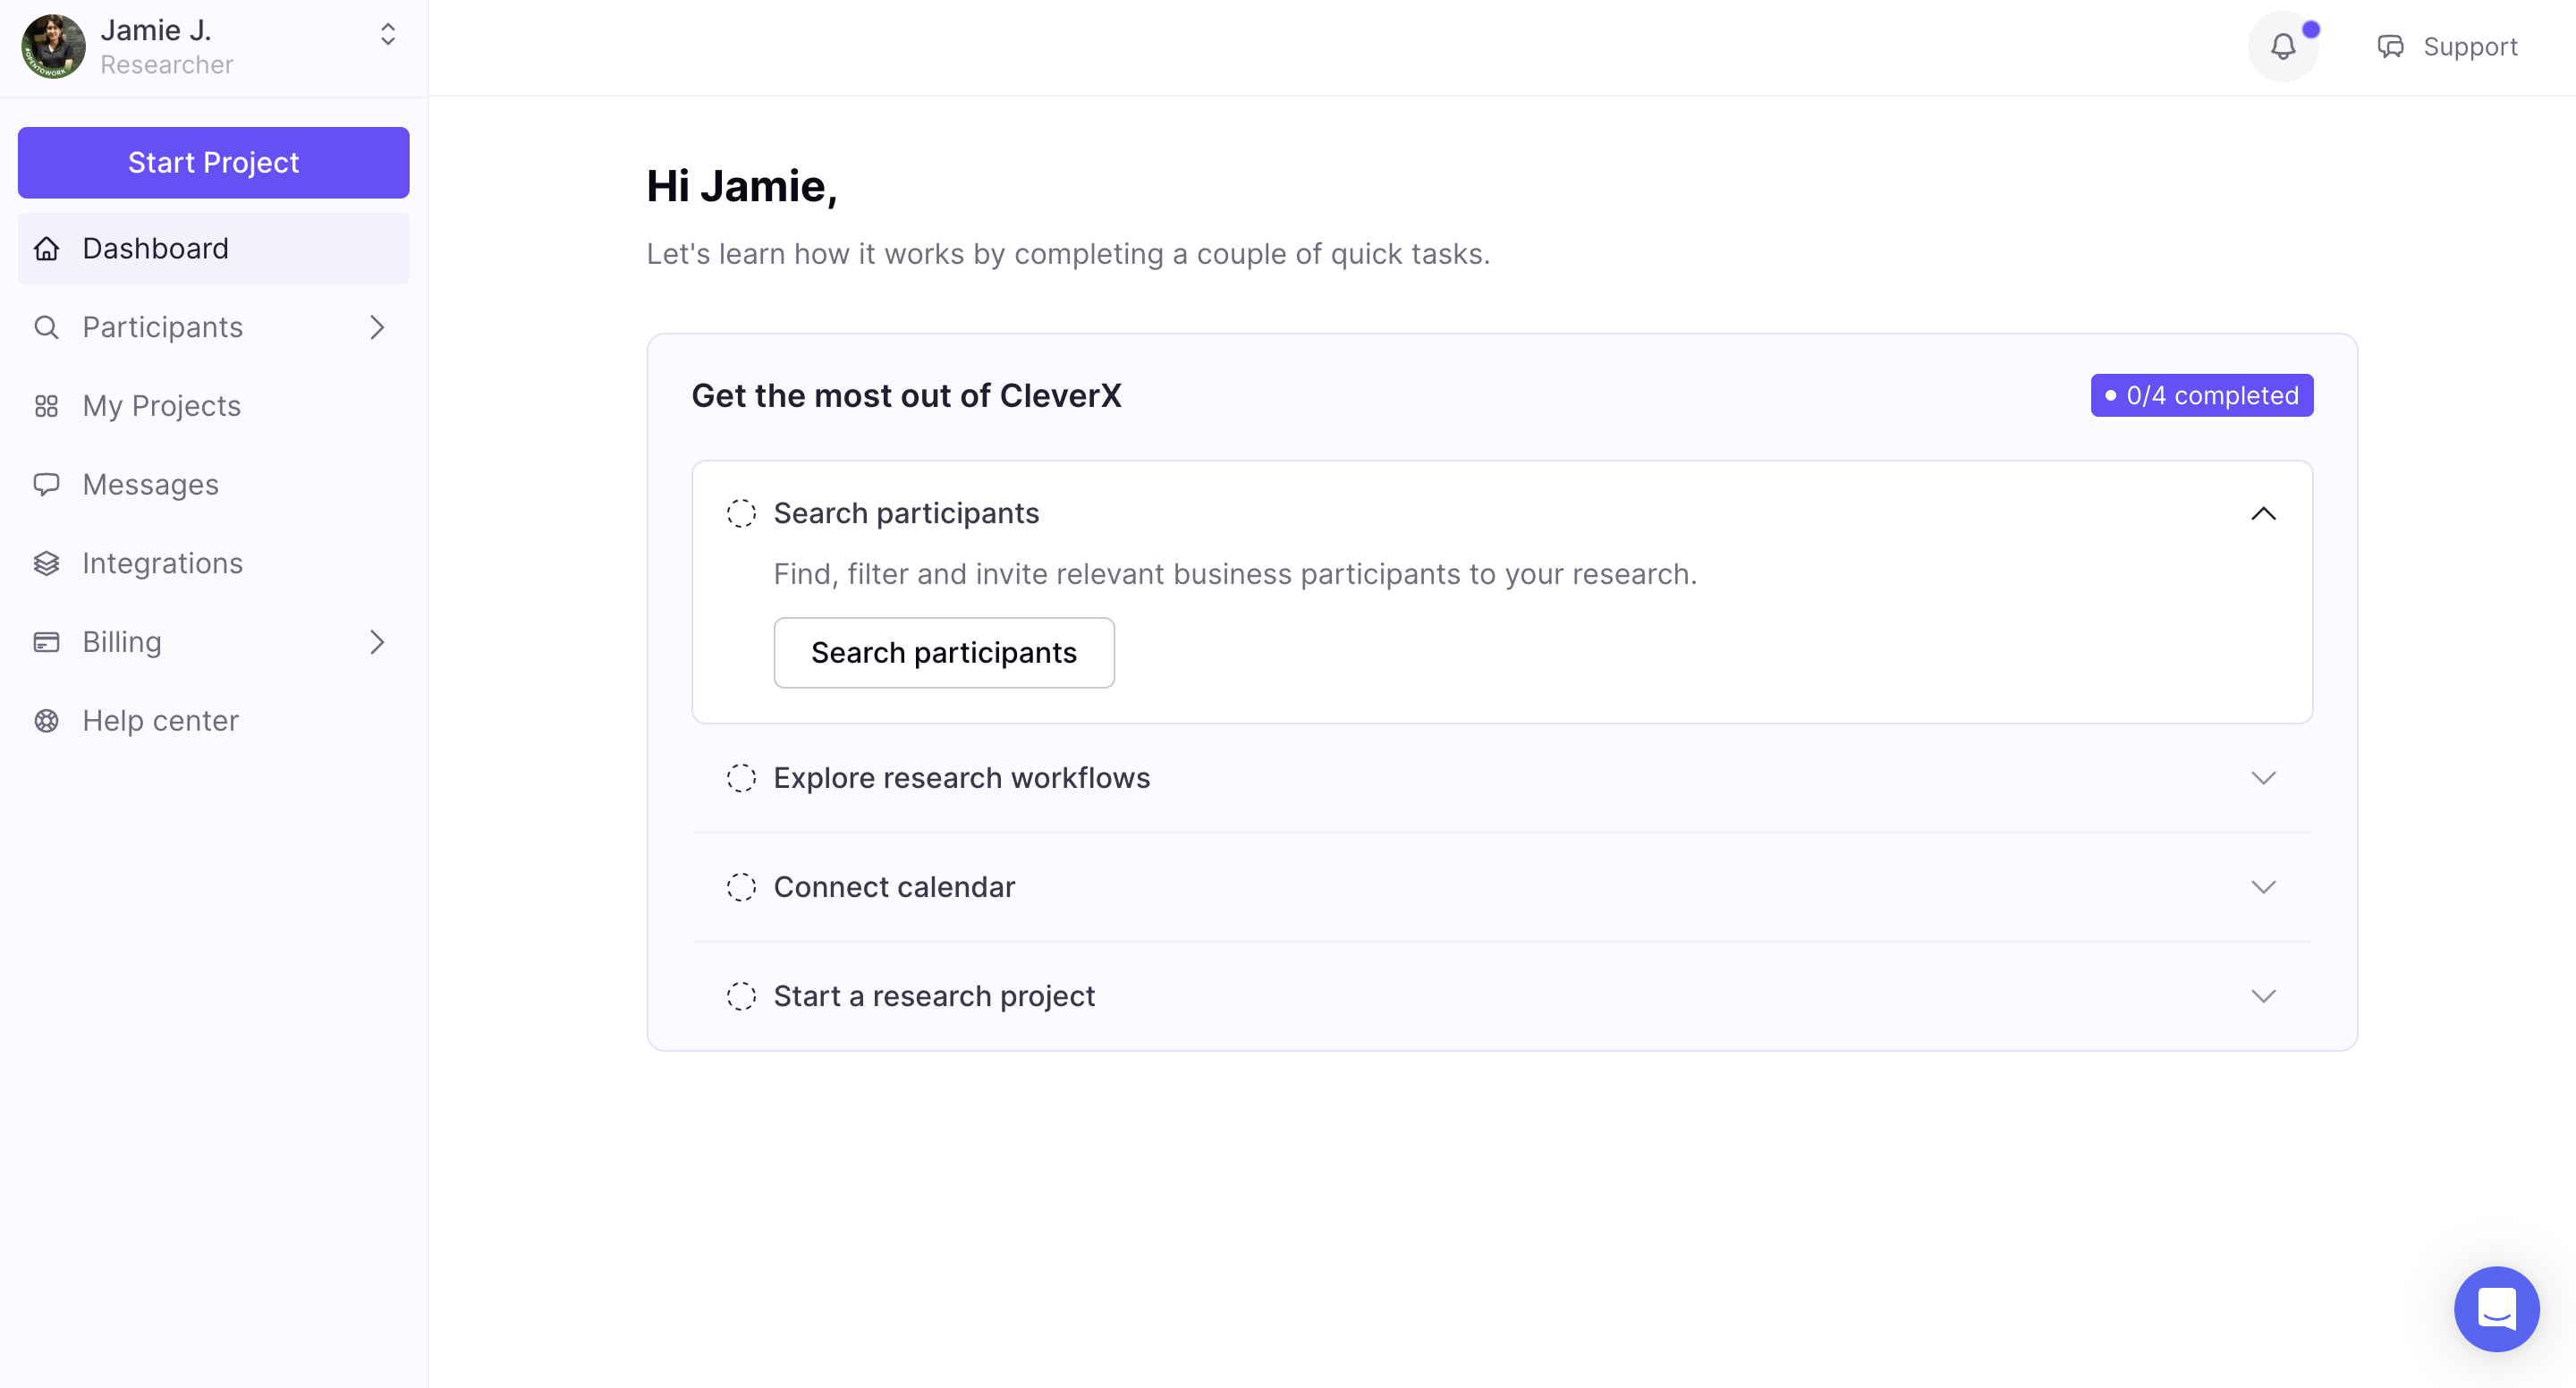The height and width of the screenshot is (1388, 2576).
Task: Open My Projects in the sidebar
Action: (162, 406)
